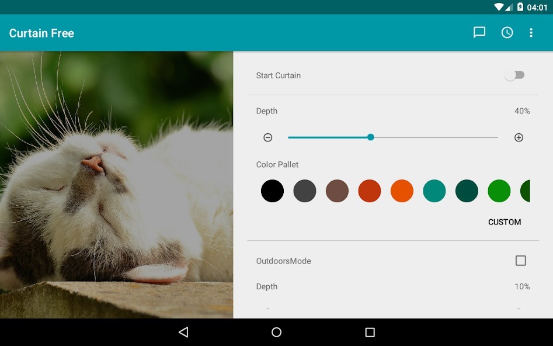Select the dark red color swatch
Viewport: 553px width, 346px height.
coord(370,191)
